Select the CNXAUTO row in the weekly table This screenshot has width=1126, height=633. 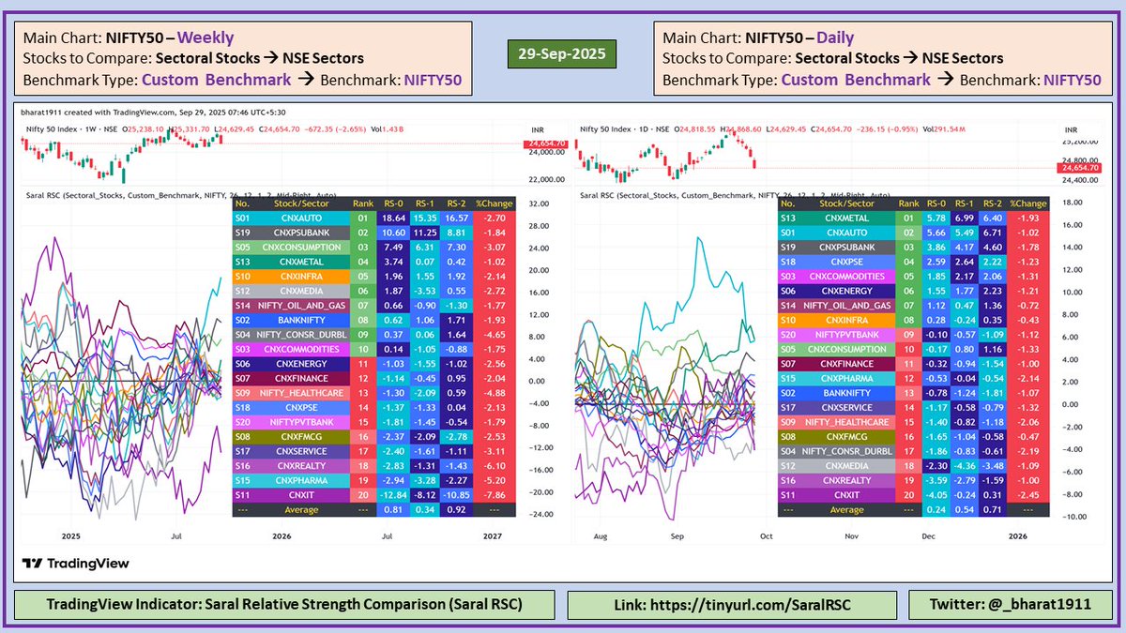coord(373,217)
